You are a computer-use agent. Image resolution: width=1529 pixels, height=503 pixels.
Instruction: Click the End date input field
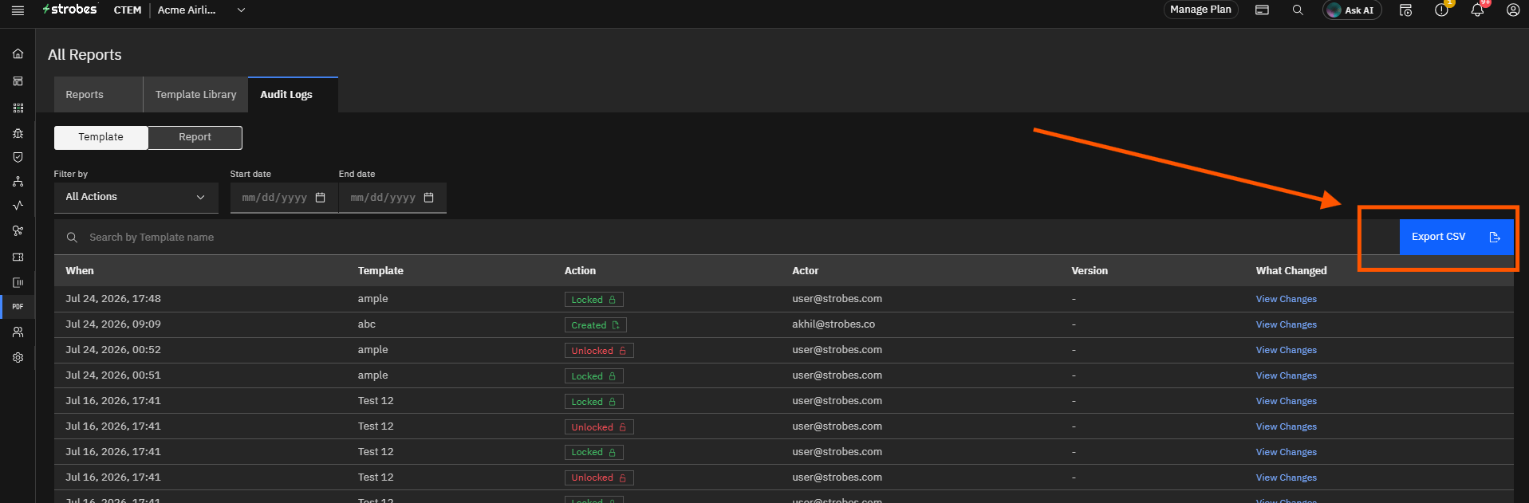tap(392, 198)
